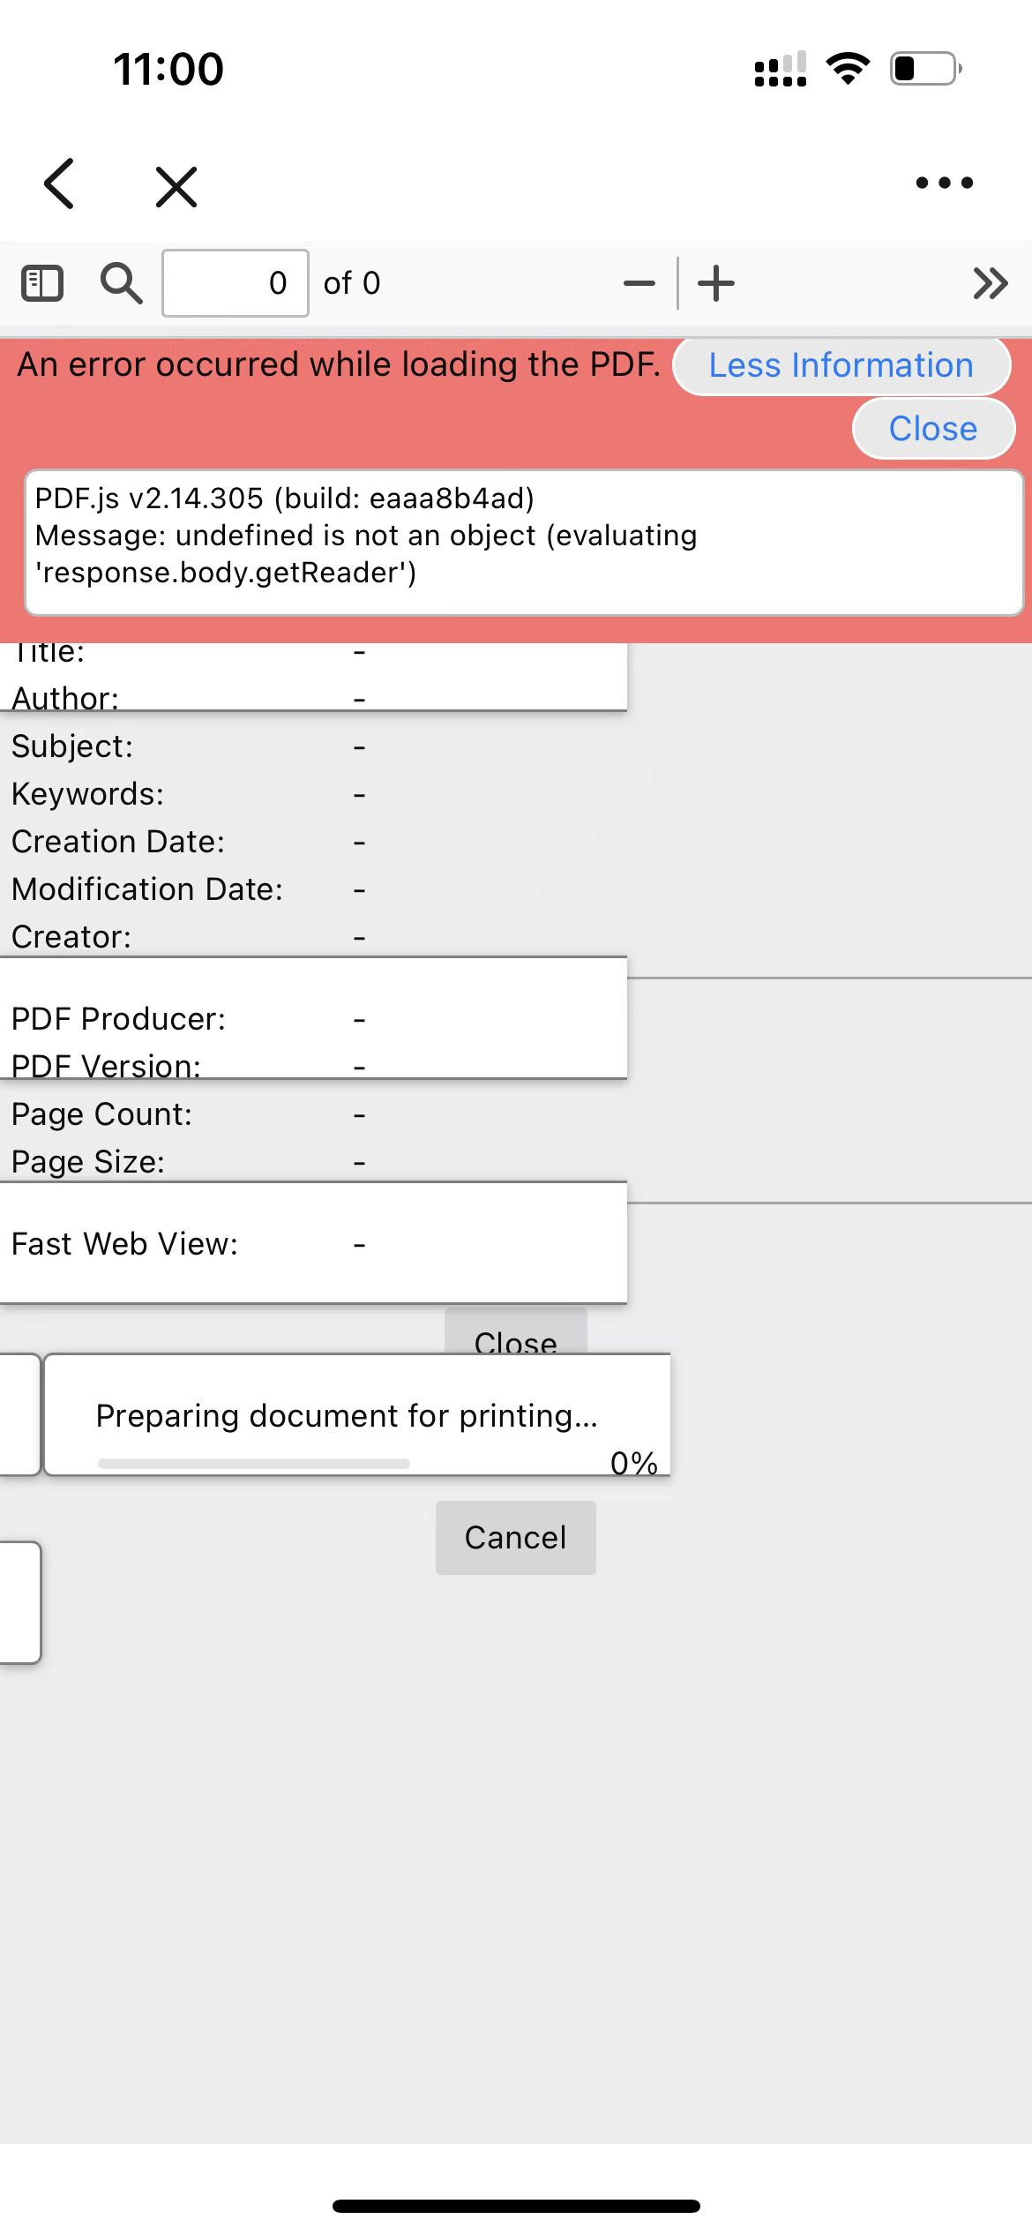Viewport: 1032px width, 2234px height.
Task: Click the printing progress bar
Action: (254, 1464)
